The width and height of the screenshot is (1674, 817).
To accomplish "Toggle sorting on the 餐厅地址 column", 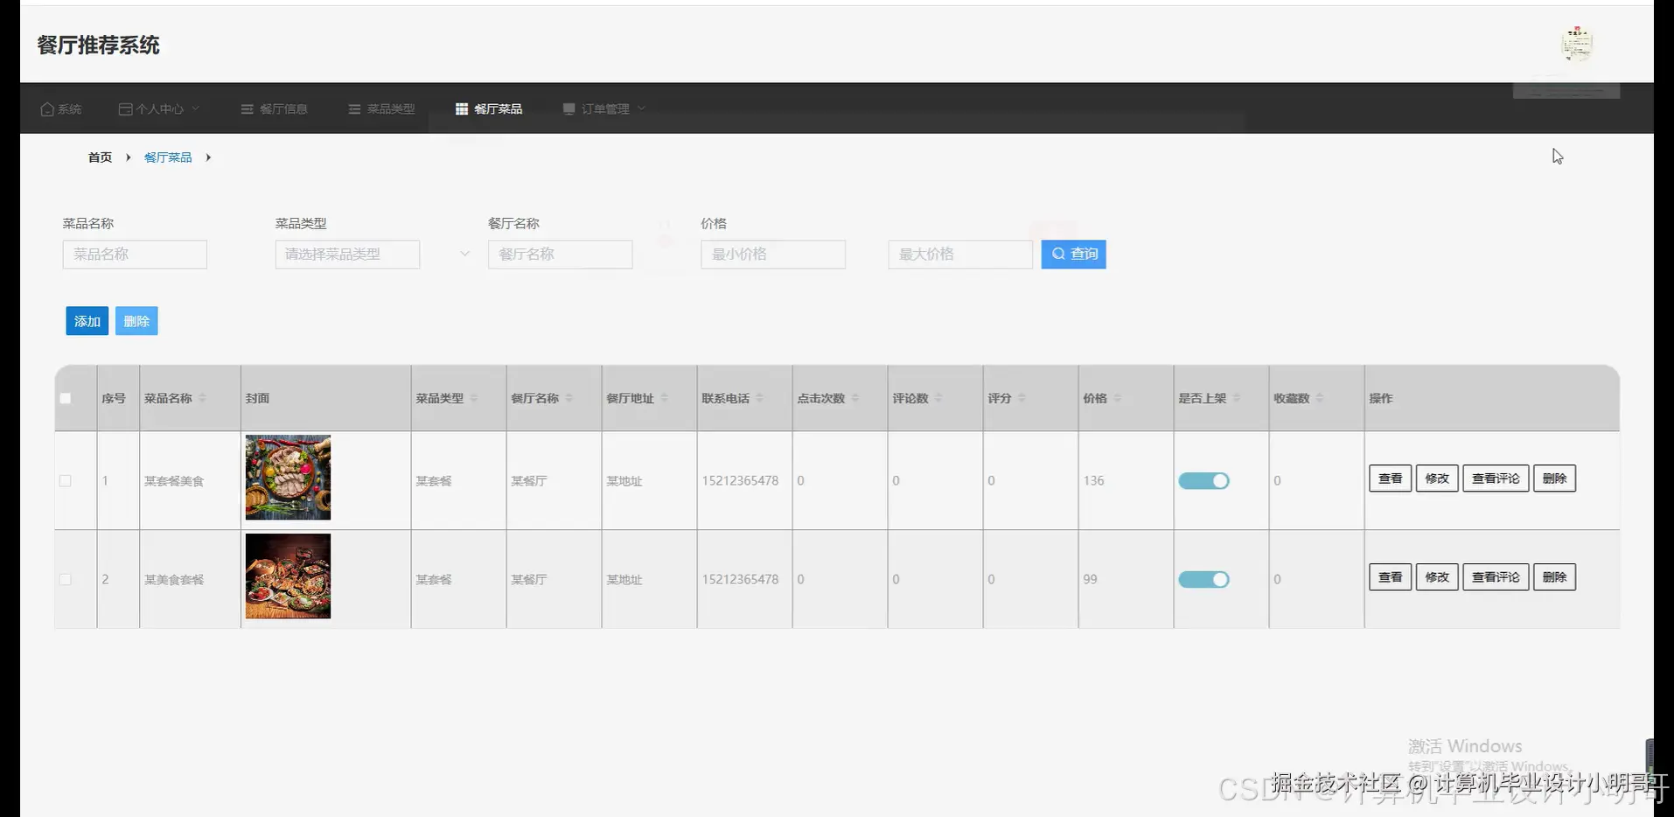I will 665,398.
